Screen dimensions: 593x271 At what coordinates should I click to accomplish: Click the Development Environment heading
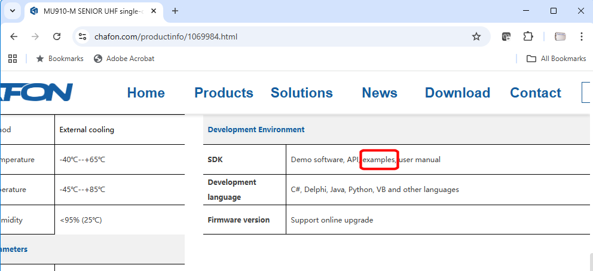pos(256,129)
